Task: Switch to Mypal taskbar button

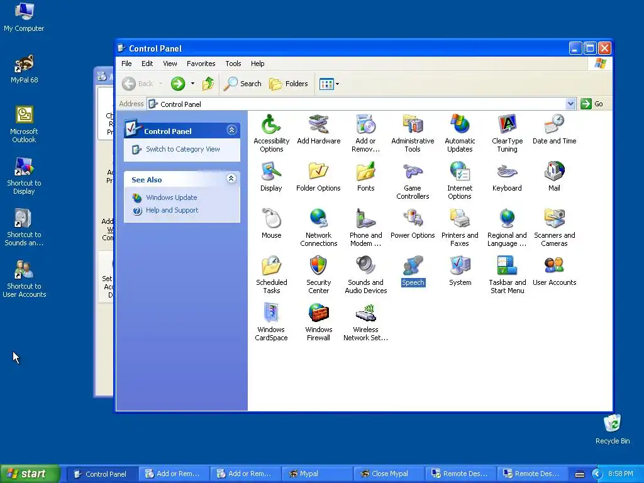Action: pyautogui.click(x=317, y=474)
